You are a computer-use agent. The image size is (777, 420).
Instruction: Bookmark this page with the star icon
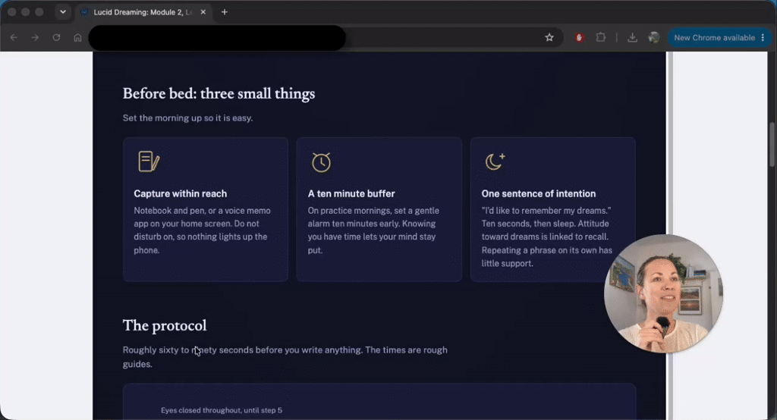point(549,38)
